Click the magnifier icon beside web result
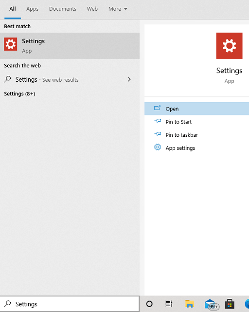The image size is (249, 312). (7, 79)
